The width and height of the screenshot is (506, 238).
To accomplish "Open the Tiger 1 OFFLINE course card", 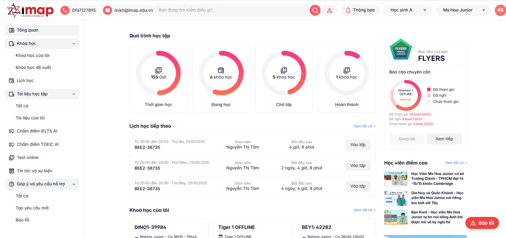I will pyautogui.click(x=252, y=228).
